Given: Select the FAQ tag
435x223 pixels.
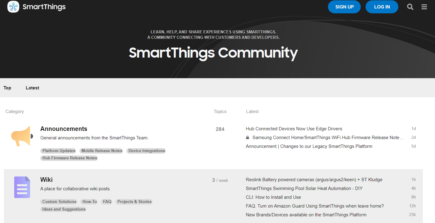Looking at the screenshot, I should [x=107, y=201].
